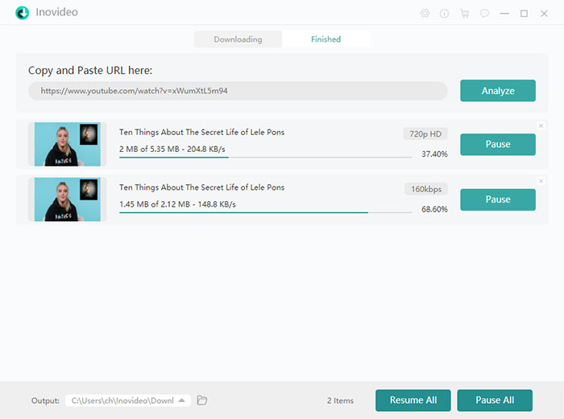Expand the output path dropdown arrow
Screen dimensions: 564x419
tap(182, 401)
